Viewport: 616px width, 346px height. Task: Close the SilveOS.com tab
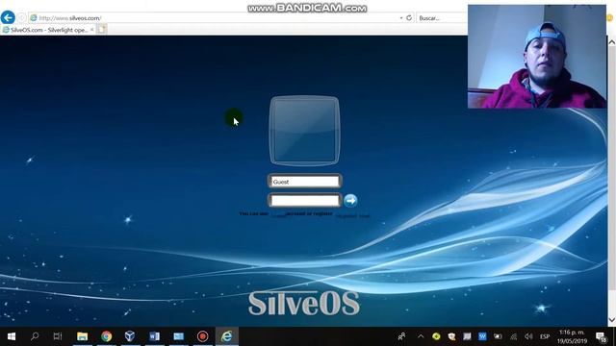point(92,30)
